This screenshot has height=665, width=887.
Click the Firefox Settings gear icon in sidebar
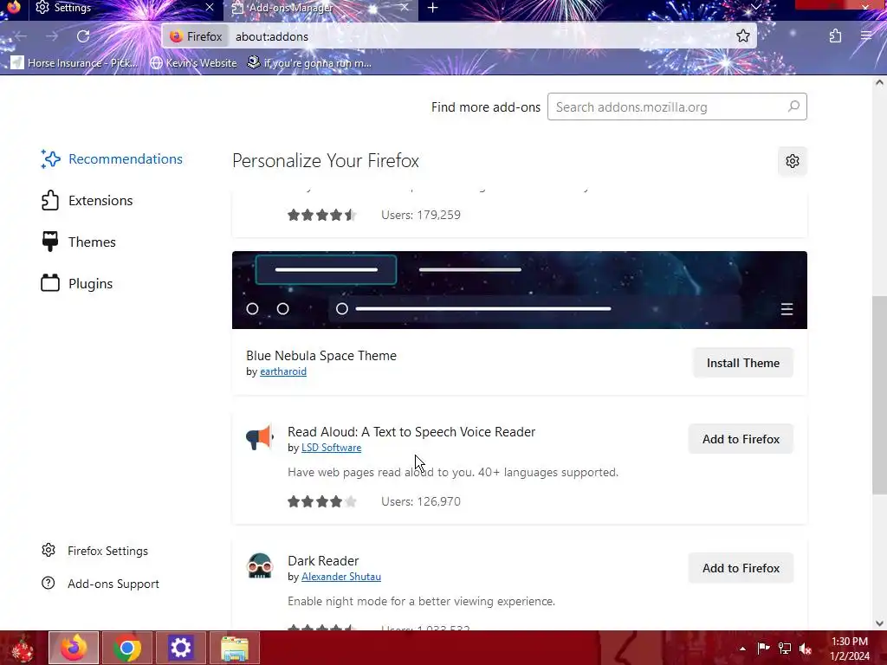point(49,550)
